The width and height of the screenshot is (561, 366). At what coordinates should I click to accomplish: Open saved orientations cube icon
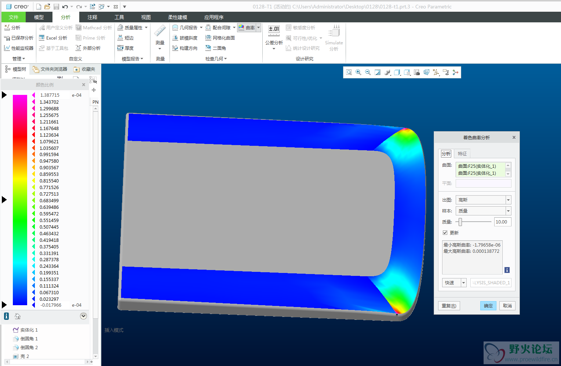coord(397,73)
